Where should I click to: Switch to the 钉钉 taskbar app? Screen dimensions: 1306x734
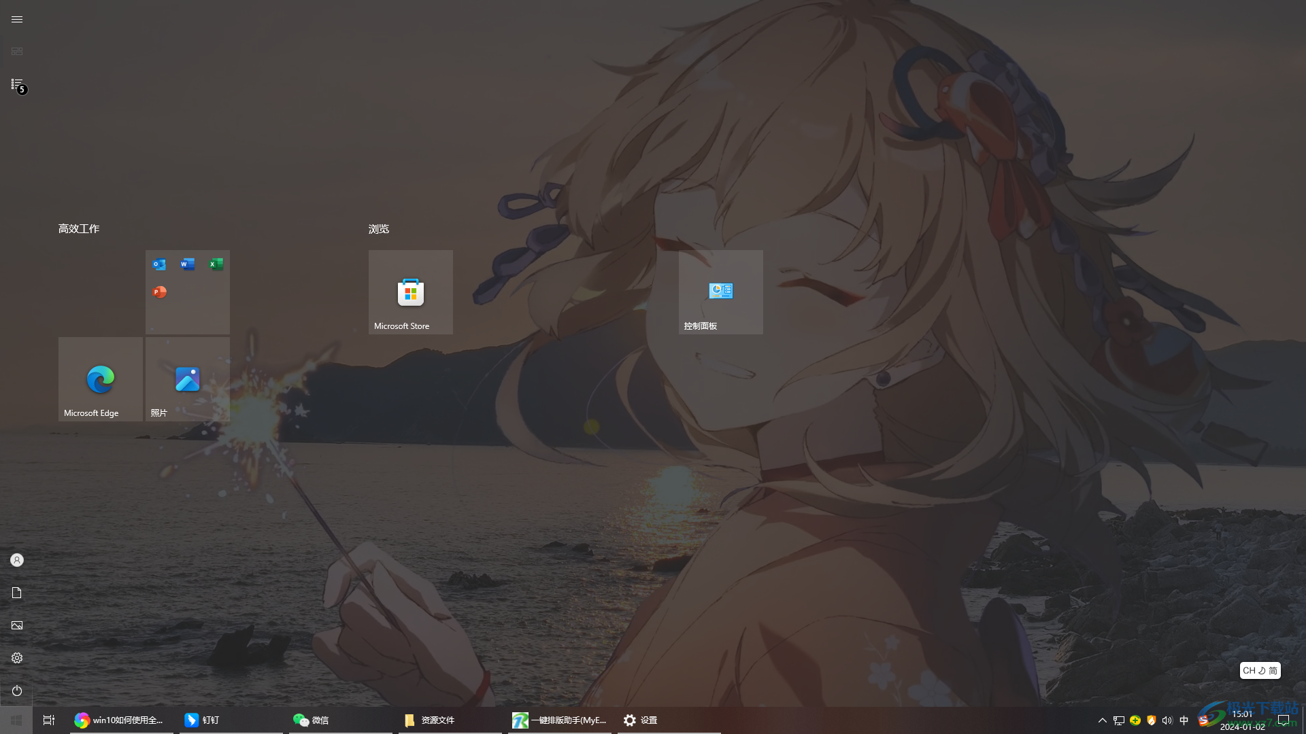(x=231, y=720)
